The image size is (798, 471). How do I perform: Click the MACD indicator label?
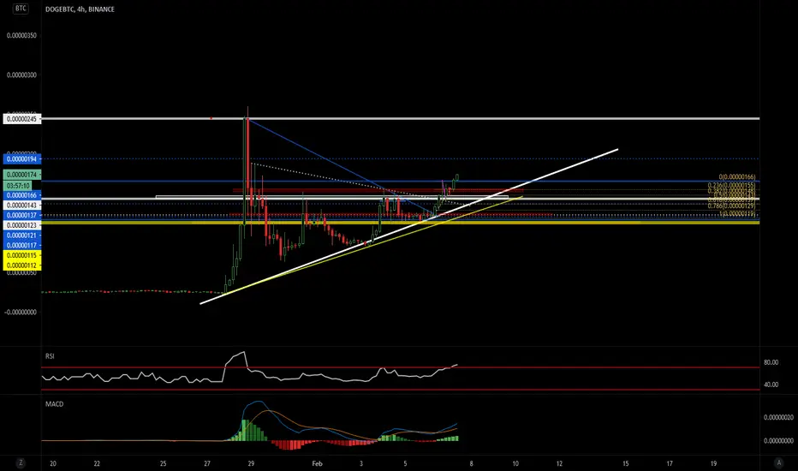tap(55, 404)
